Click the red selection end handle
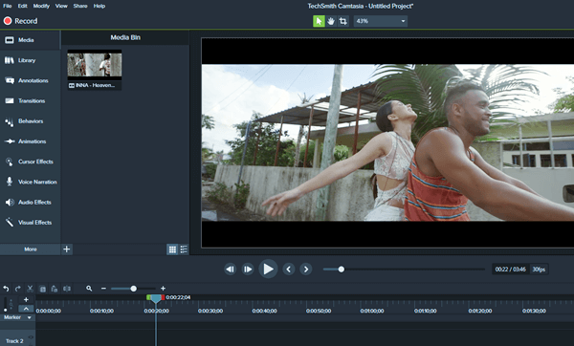 [x=163, y=297]
